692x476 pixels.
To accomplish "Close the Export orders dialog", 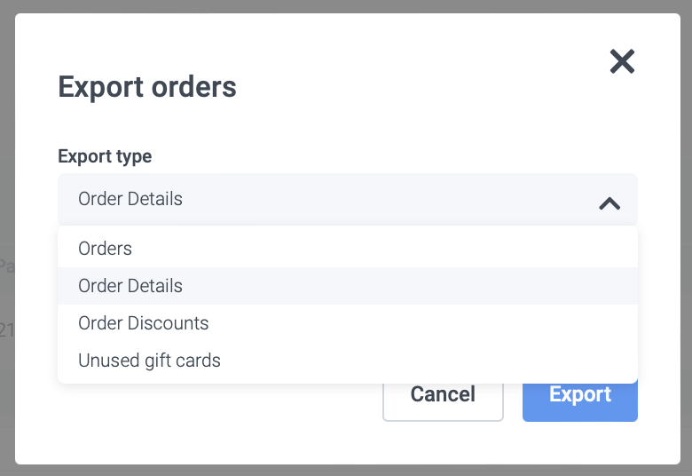I will point(622,61).
